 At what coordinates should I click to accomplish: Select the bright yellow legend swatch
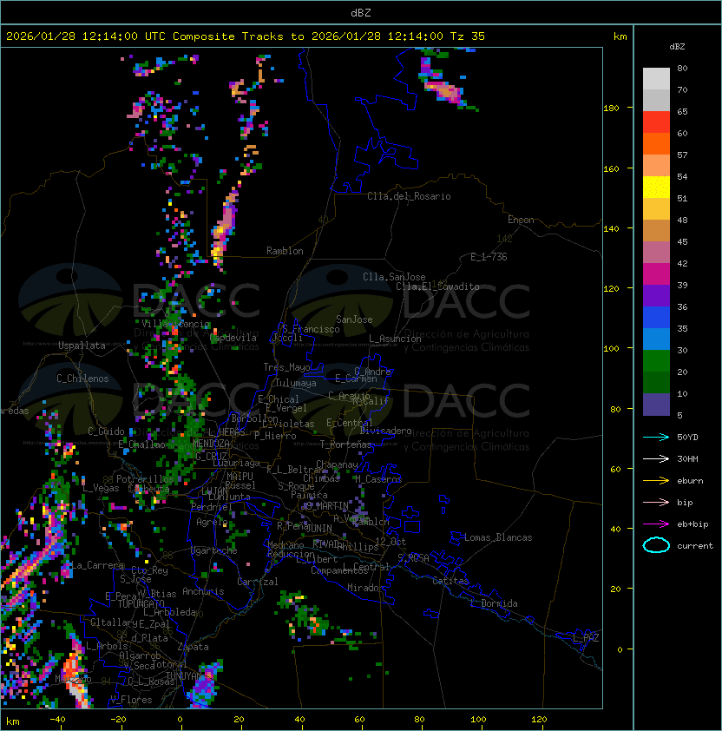point(656,188)
